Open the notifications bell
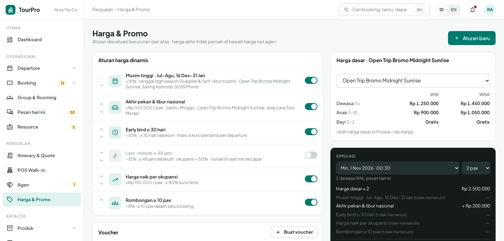This screenshot has height=241, width=504. [x=472, y=10]
